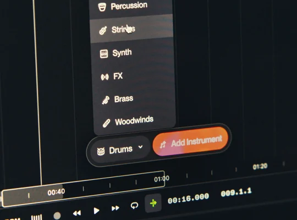The width and height of the screenshot is (297, 220).
Task: Expand the Drums dropdown chevron
Action: 140,147
